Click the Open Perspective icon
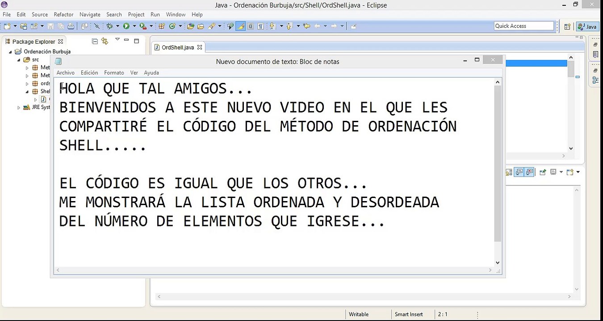Image resolution: width=603 pixels, height=321 pixels. (x=567, y=26)
